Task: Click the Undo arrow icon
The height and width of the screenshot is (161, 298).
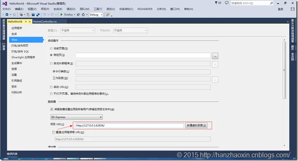Action: [x=44, y=15]
